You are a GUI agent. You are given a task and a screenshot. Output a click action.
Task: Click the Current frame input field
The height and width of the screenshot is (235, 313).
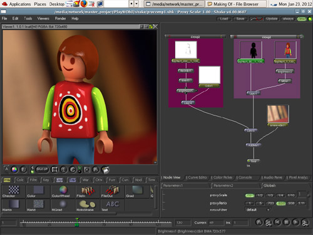point(216,222)
